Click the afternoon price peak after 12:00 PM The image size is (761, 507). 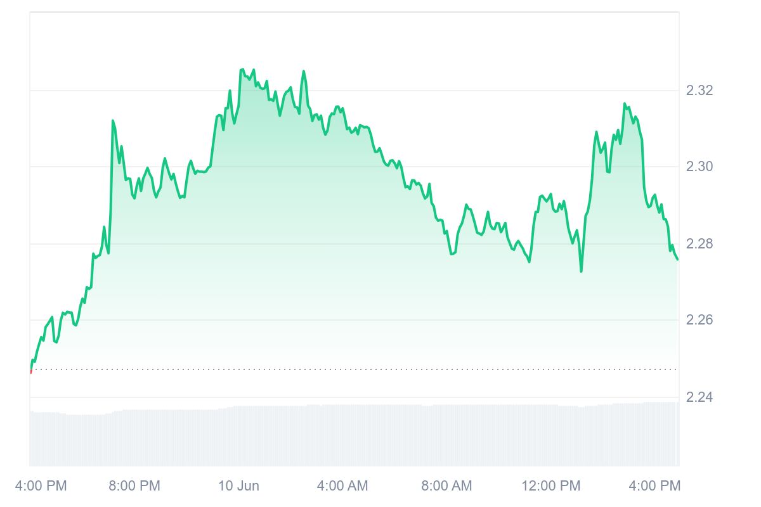(625, 104)
